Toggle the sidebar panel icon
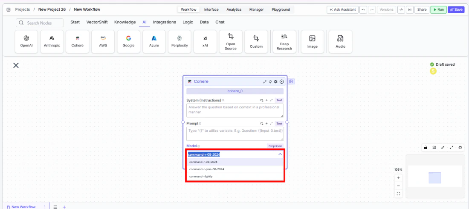This screenshot has height=209, width=469. pos(9,9)
